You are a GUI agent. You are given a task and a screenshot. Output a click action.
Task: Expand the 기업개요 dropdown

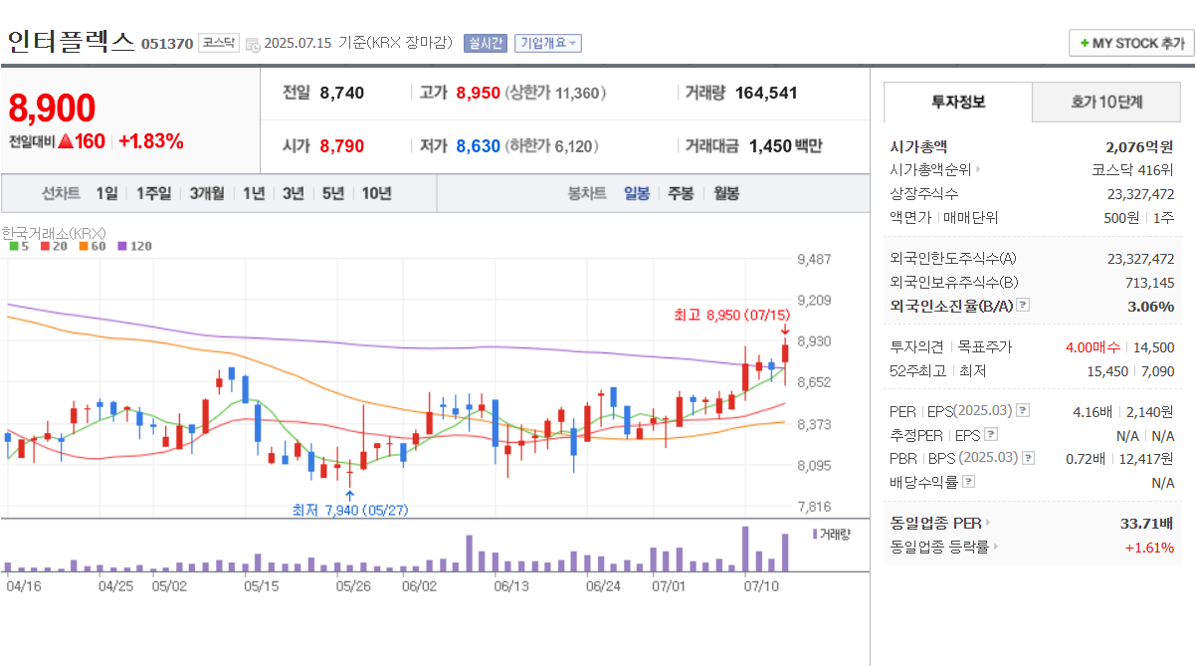[548, 43]
